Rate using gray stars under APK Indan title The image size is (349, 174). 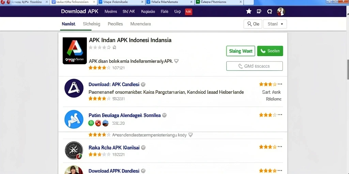click(x=100, y=47)
